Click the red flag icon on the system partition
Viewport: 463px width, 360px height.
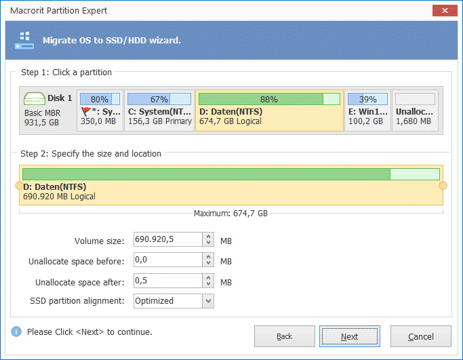click(85, 112)
